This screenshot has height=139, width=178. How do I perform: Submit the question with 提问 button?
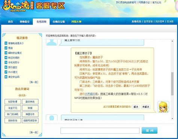(x=149, y=131)
